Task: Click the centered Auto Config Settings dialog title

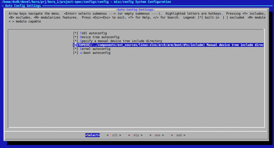Action: coord(135,10)
